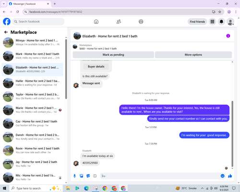Click the conversation list scrollbar

(x=66, y=69)
